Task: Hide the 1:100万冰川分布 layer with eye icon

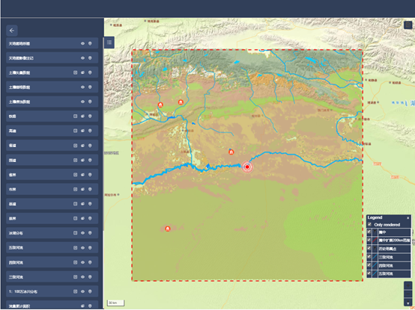Action: [x=82, y=291]
